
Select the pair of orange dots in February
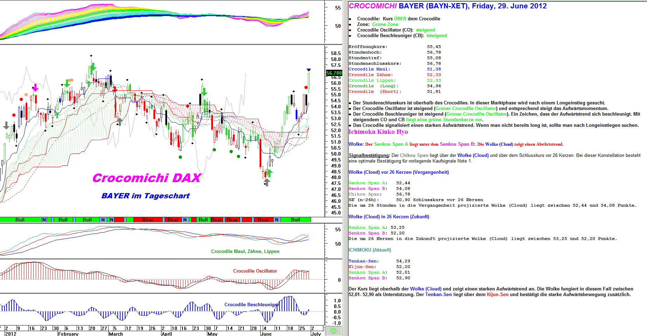tap(70, 80)
